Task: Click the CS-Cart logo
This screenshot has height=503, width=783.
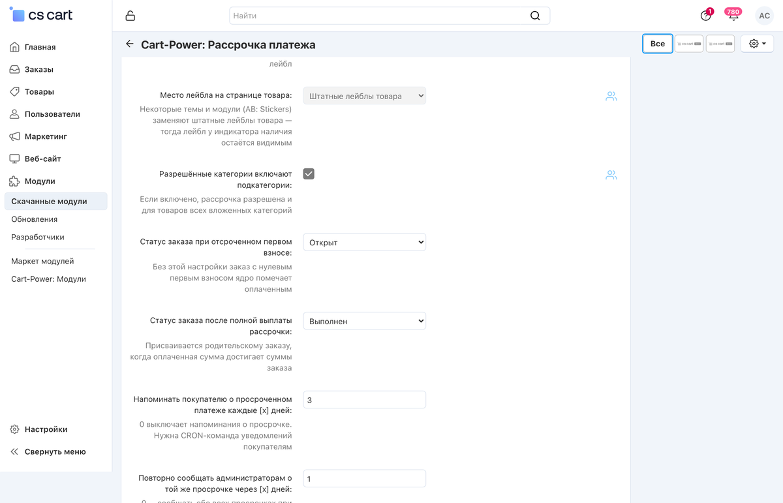Action: pos(41,15)
